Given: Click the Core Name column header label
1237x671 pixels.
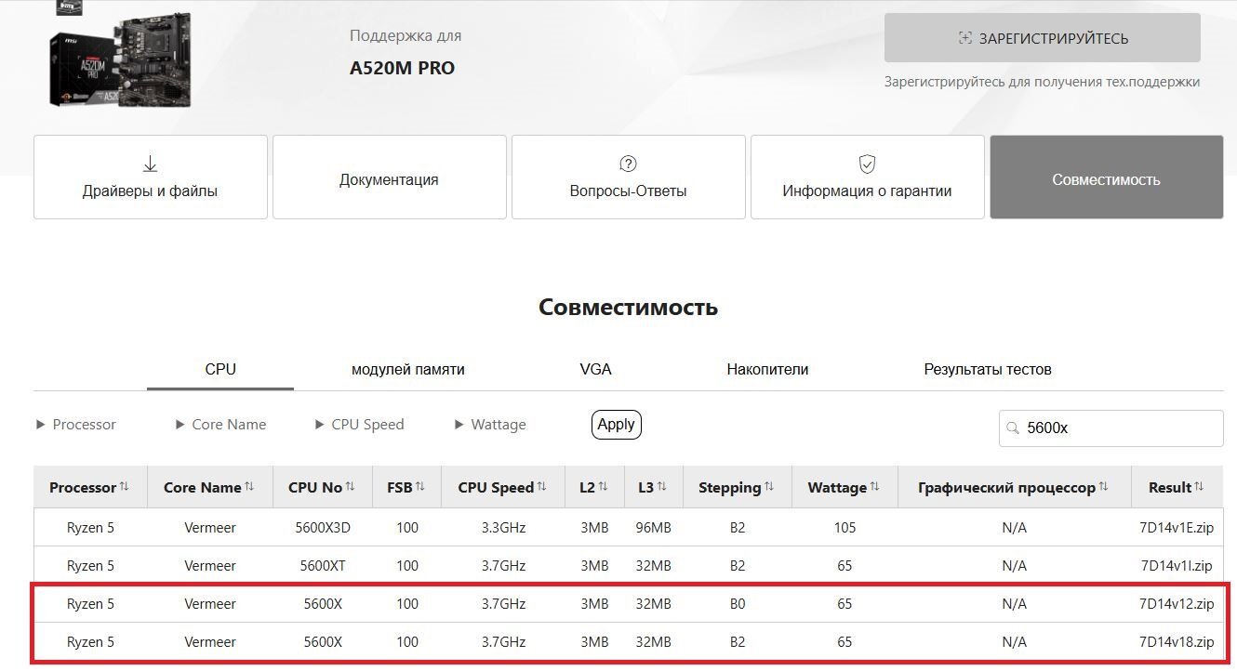Looking at the screenshot, I should point(203,487).
